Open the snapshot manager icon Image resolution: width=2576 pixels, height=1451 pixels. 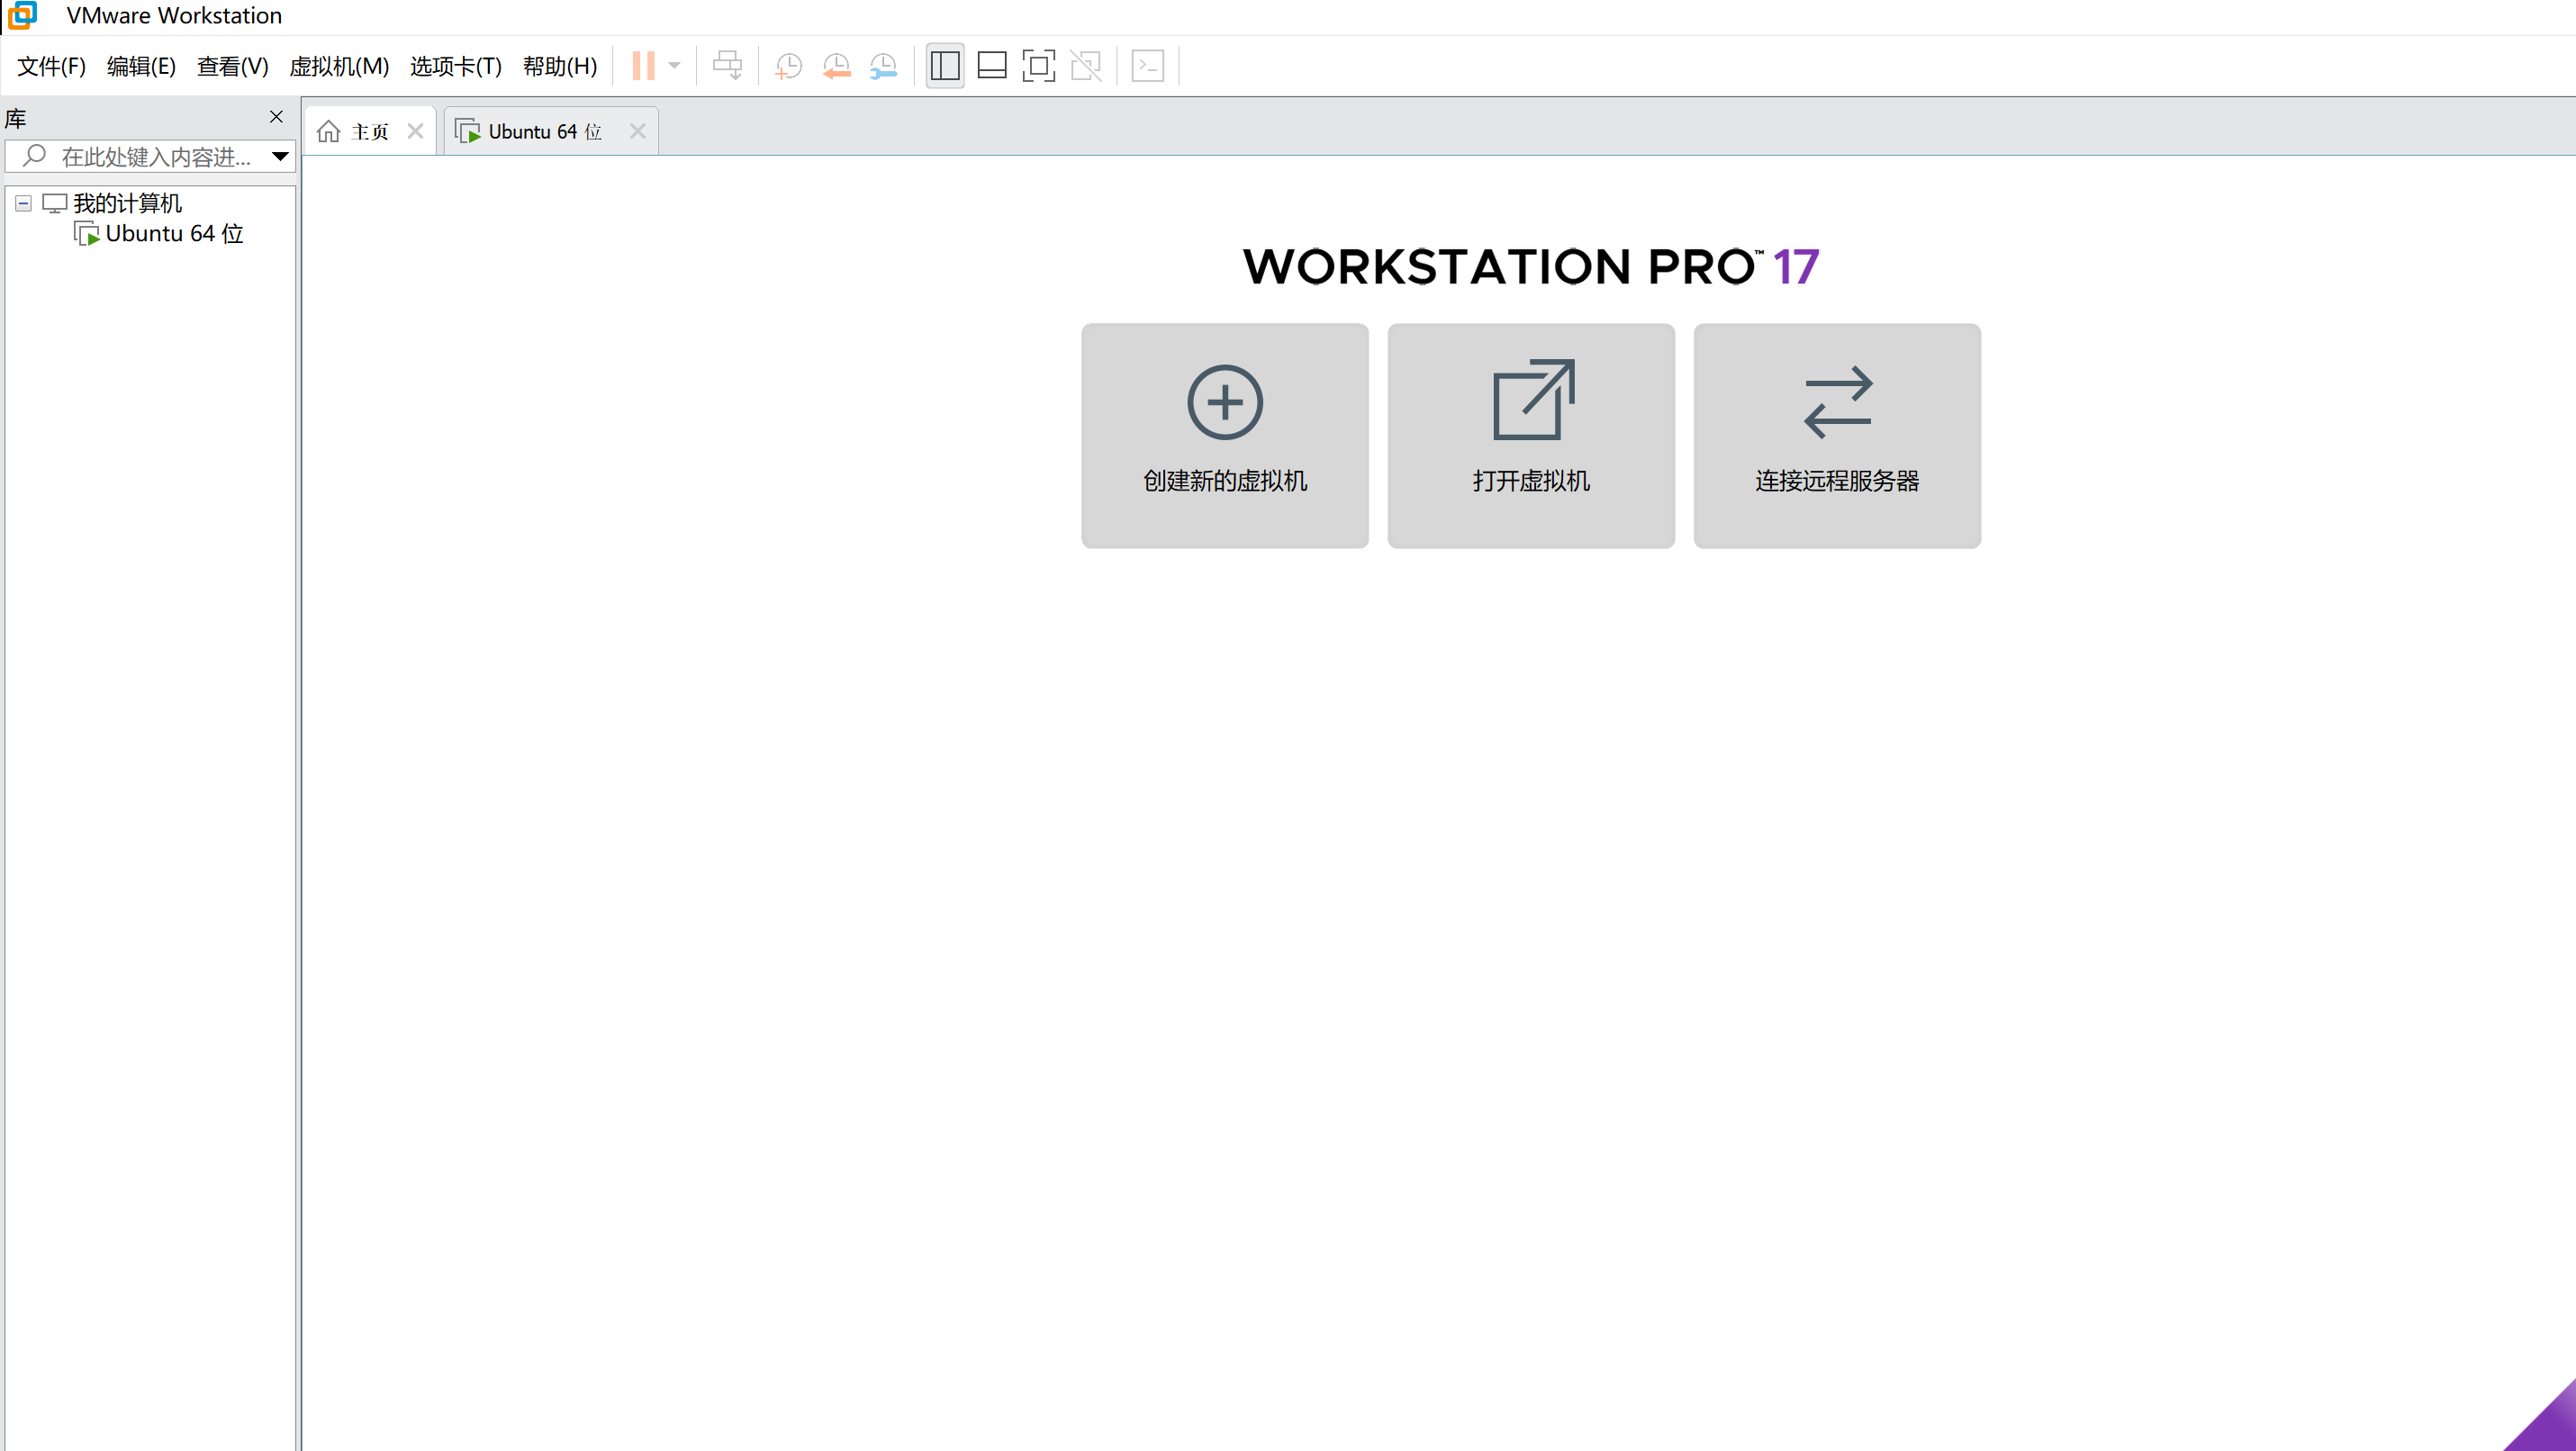tap(883, 66)
